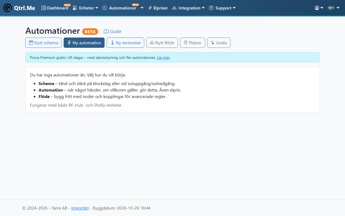Open the Support dropdown menu
This screenshot has height=216, width=345.
pos(222,8)
